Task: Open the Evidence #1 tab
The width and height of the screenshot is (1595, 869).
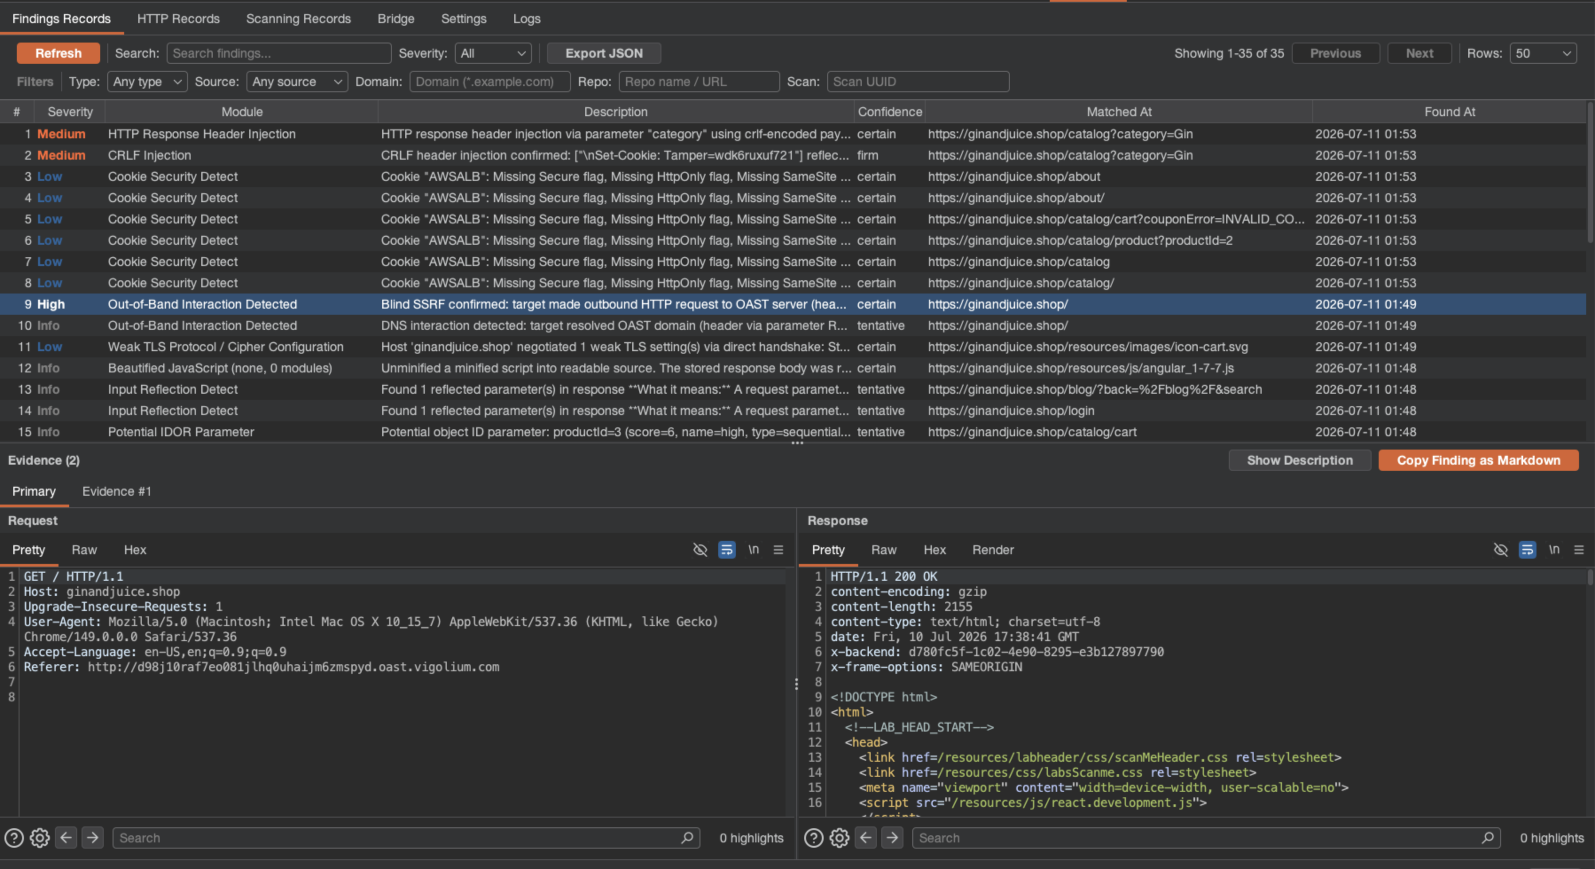Action: coord(117,491)
